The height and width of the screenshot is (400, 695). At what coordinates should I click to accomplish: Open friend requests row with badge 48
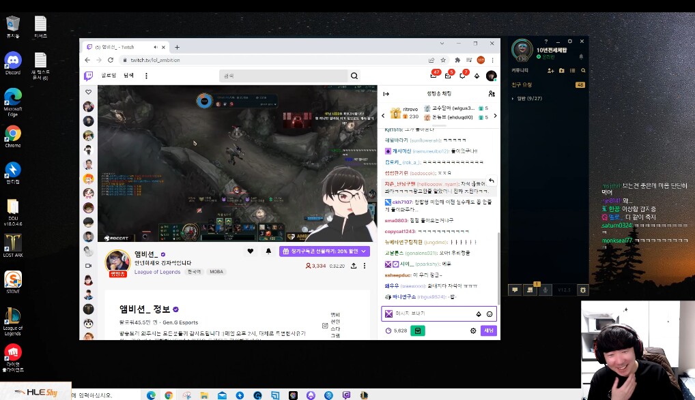(x=548, y=84)
